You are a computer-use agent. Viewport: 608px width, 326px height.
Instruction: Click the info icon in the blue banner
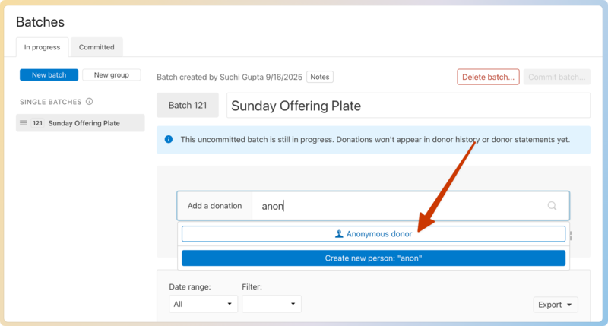point(169,140)
